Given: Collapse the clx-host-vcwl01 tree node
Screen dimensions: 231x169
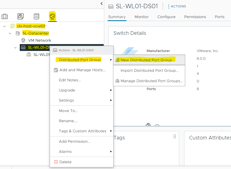Looking at the screenshot, I should (x=4, y=26).
